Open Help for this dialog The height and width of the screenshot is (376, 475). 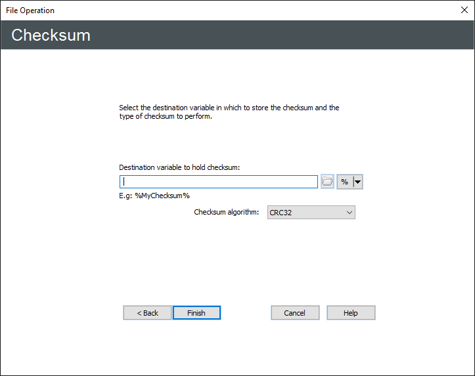pos(351,313)
